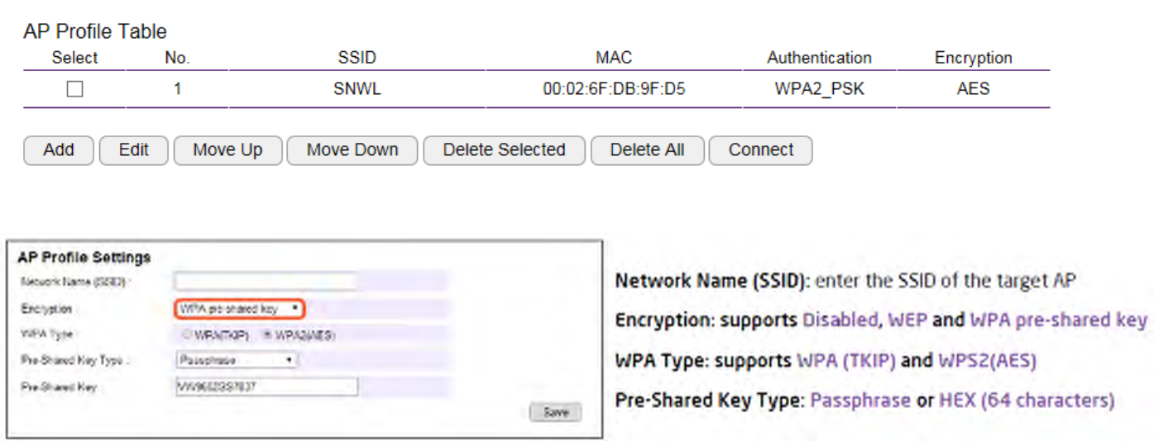The image size is (1154, 441).
Task: Save the AP Profile Settings
Action: click(x=555, y=411)
